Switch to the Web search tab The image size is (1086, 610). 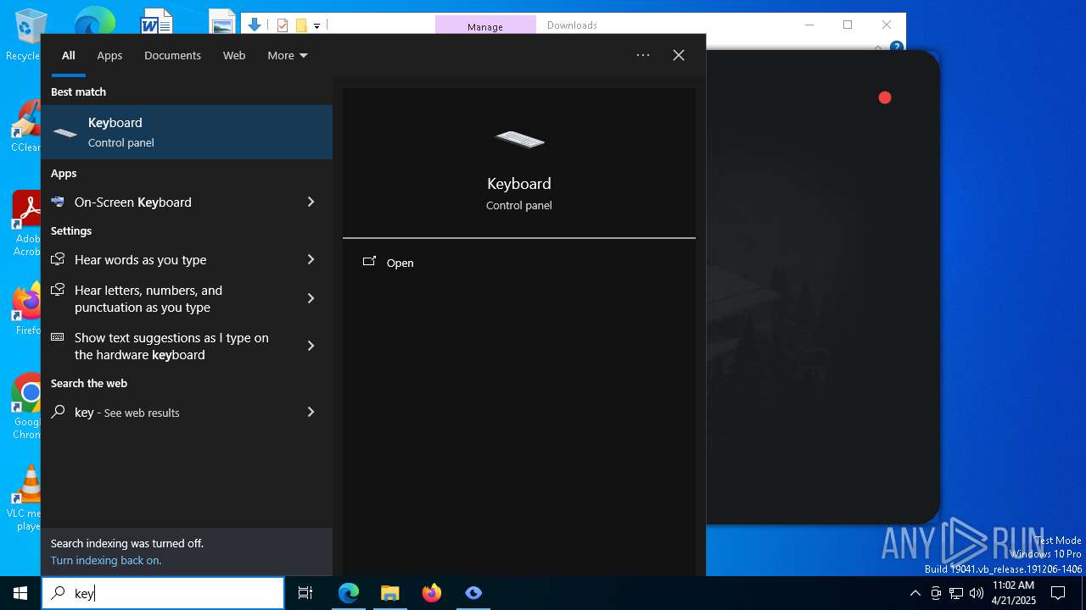[234, 55]
